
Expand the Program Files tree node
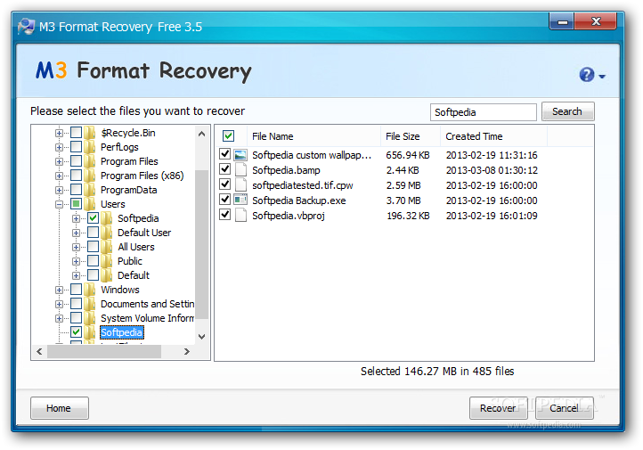coord(59,161)
